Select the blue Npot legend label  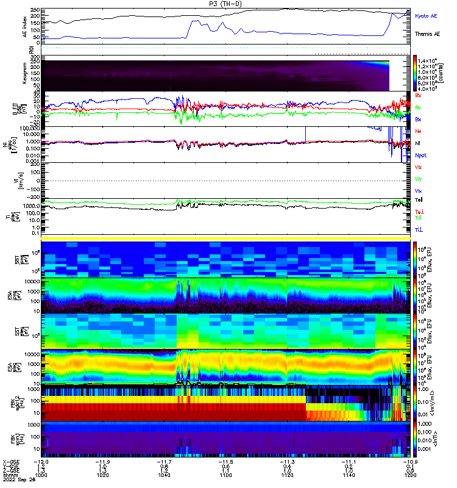pos(420,156)
